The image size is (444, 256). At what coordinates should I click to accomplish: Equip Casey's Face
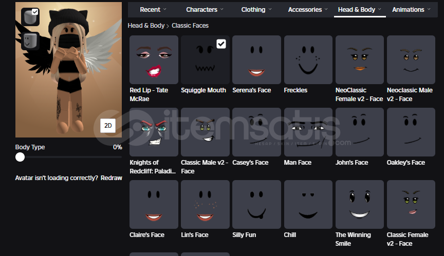[x=256, y=132]
